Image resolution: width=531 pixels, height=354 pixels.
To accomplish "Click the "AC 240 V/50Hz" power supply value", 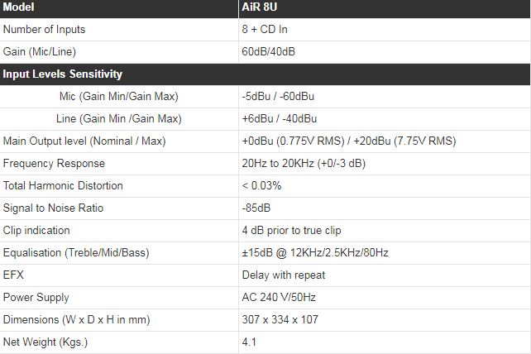I will pyautogui.click(x=280, y=297).
